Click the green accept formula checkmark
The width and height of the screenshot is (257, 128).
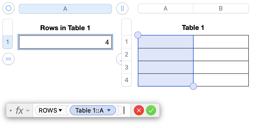pyautogui.click(x=151, y=111)
